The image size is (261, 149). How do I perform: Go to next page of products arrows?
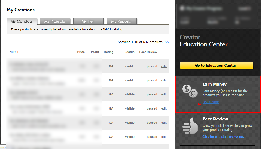(167, 42)
